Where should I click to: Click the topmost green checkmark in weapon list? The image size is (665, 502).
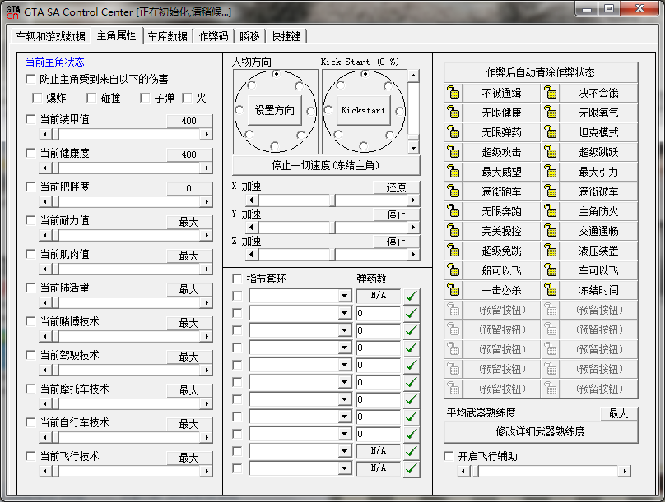411,296
